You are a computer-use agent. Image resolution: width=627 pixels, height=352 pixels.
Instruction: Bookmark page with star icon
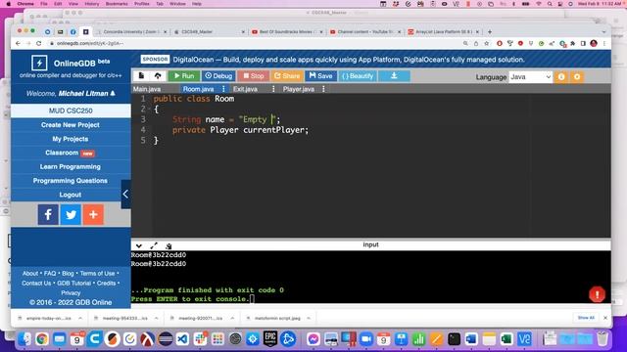point(486,43)
